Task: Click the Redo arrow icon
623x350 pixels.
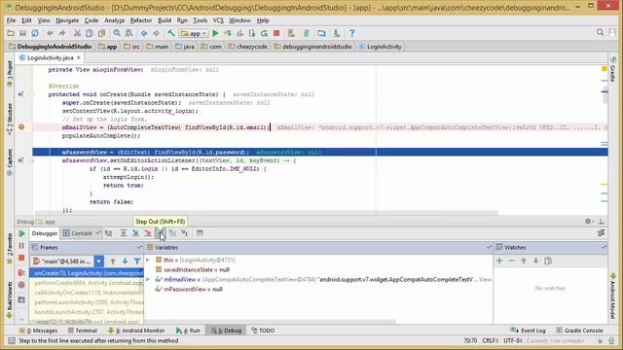Action: [62, 33]
